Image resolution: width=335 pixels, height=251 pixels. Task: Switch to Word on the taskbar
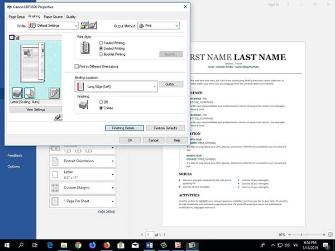coord(149,245)
